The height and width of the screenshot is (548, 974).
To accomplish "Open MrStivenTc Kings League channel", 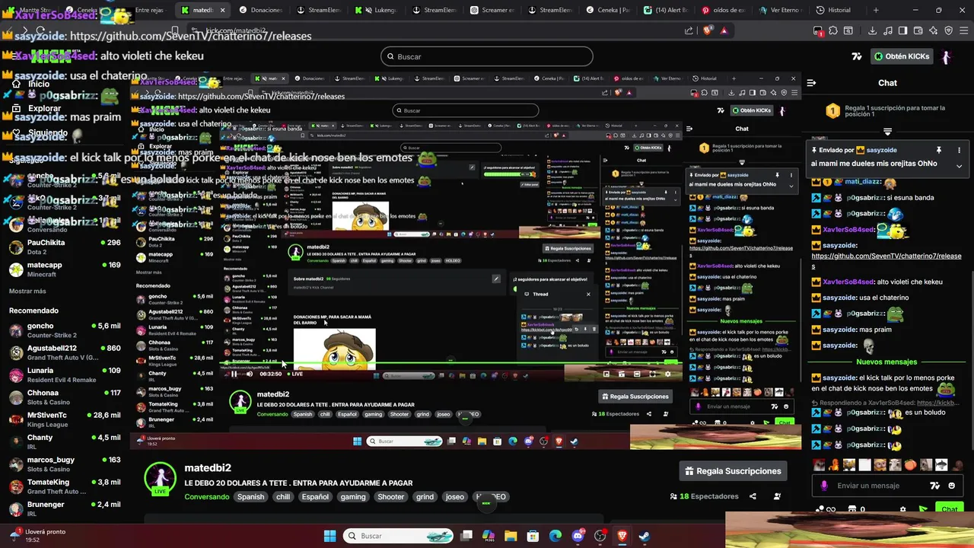I will click(65, 419).
